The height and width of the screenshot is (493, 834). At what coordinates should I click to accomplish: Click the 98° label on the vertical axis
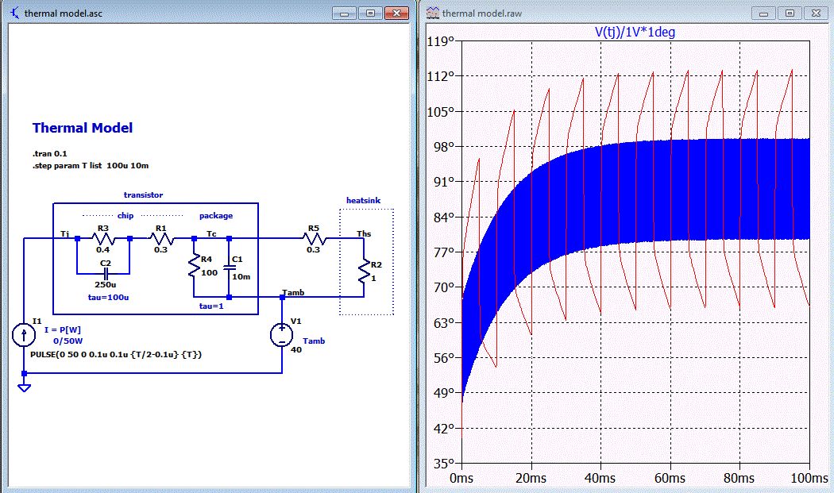442,147
